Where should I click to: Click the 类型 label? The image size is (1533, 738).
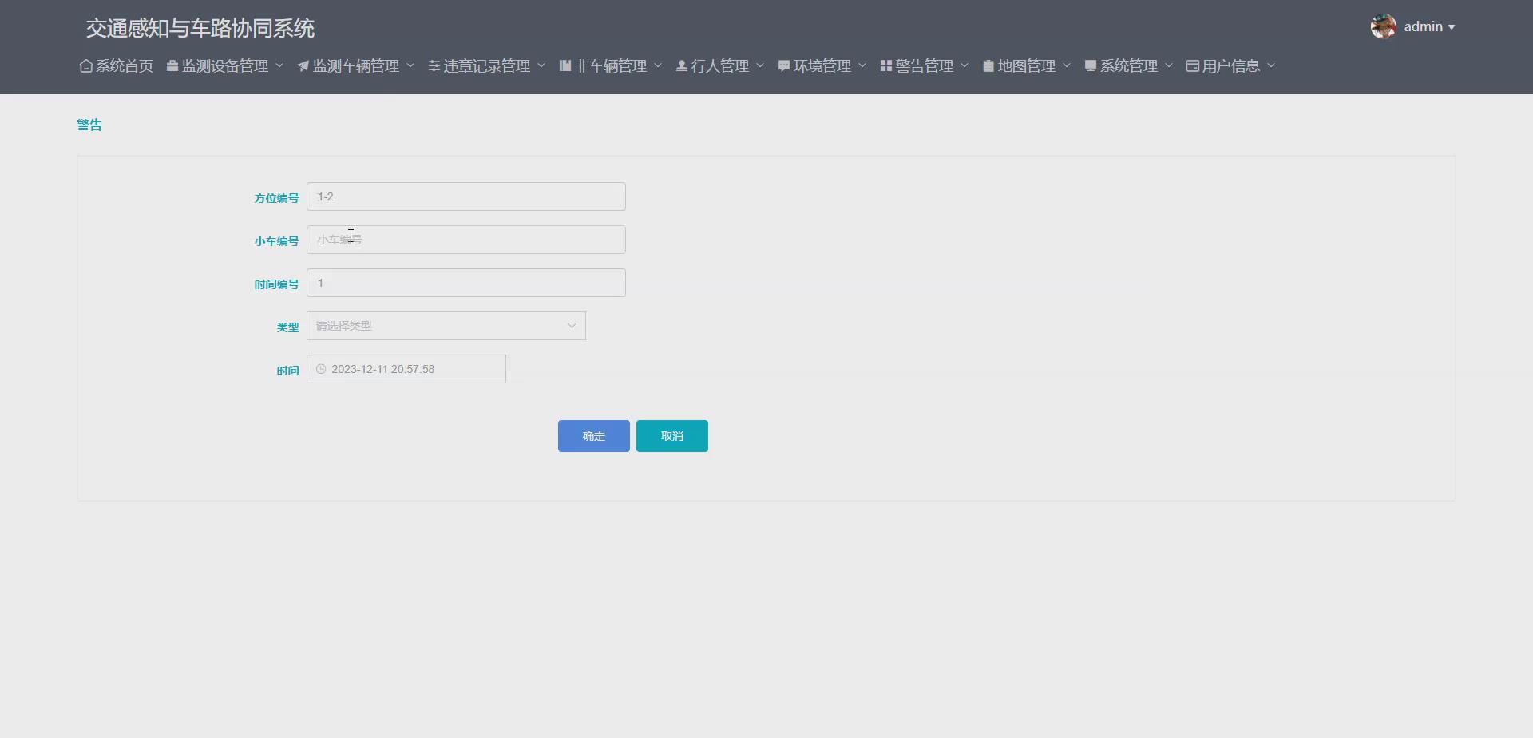[x=287, y=327]
